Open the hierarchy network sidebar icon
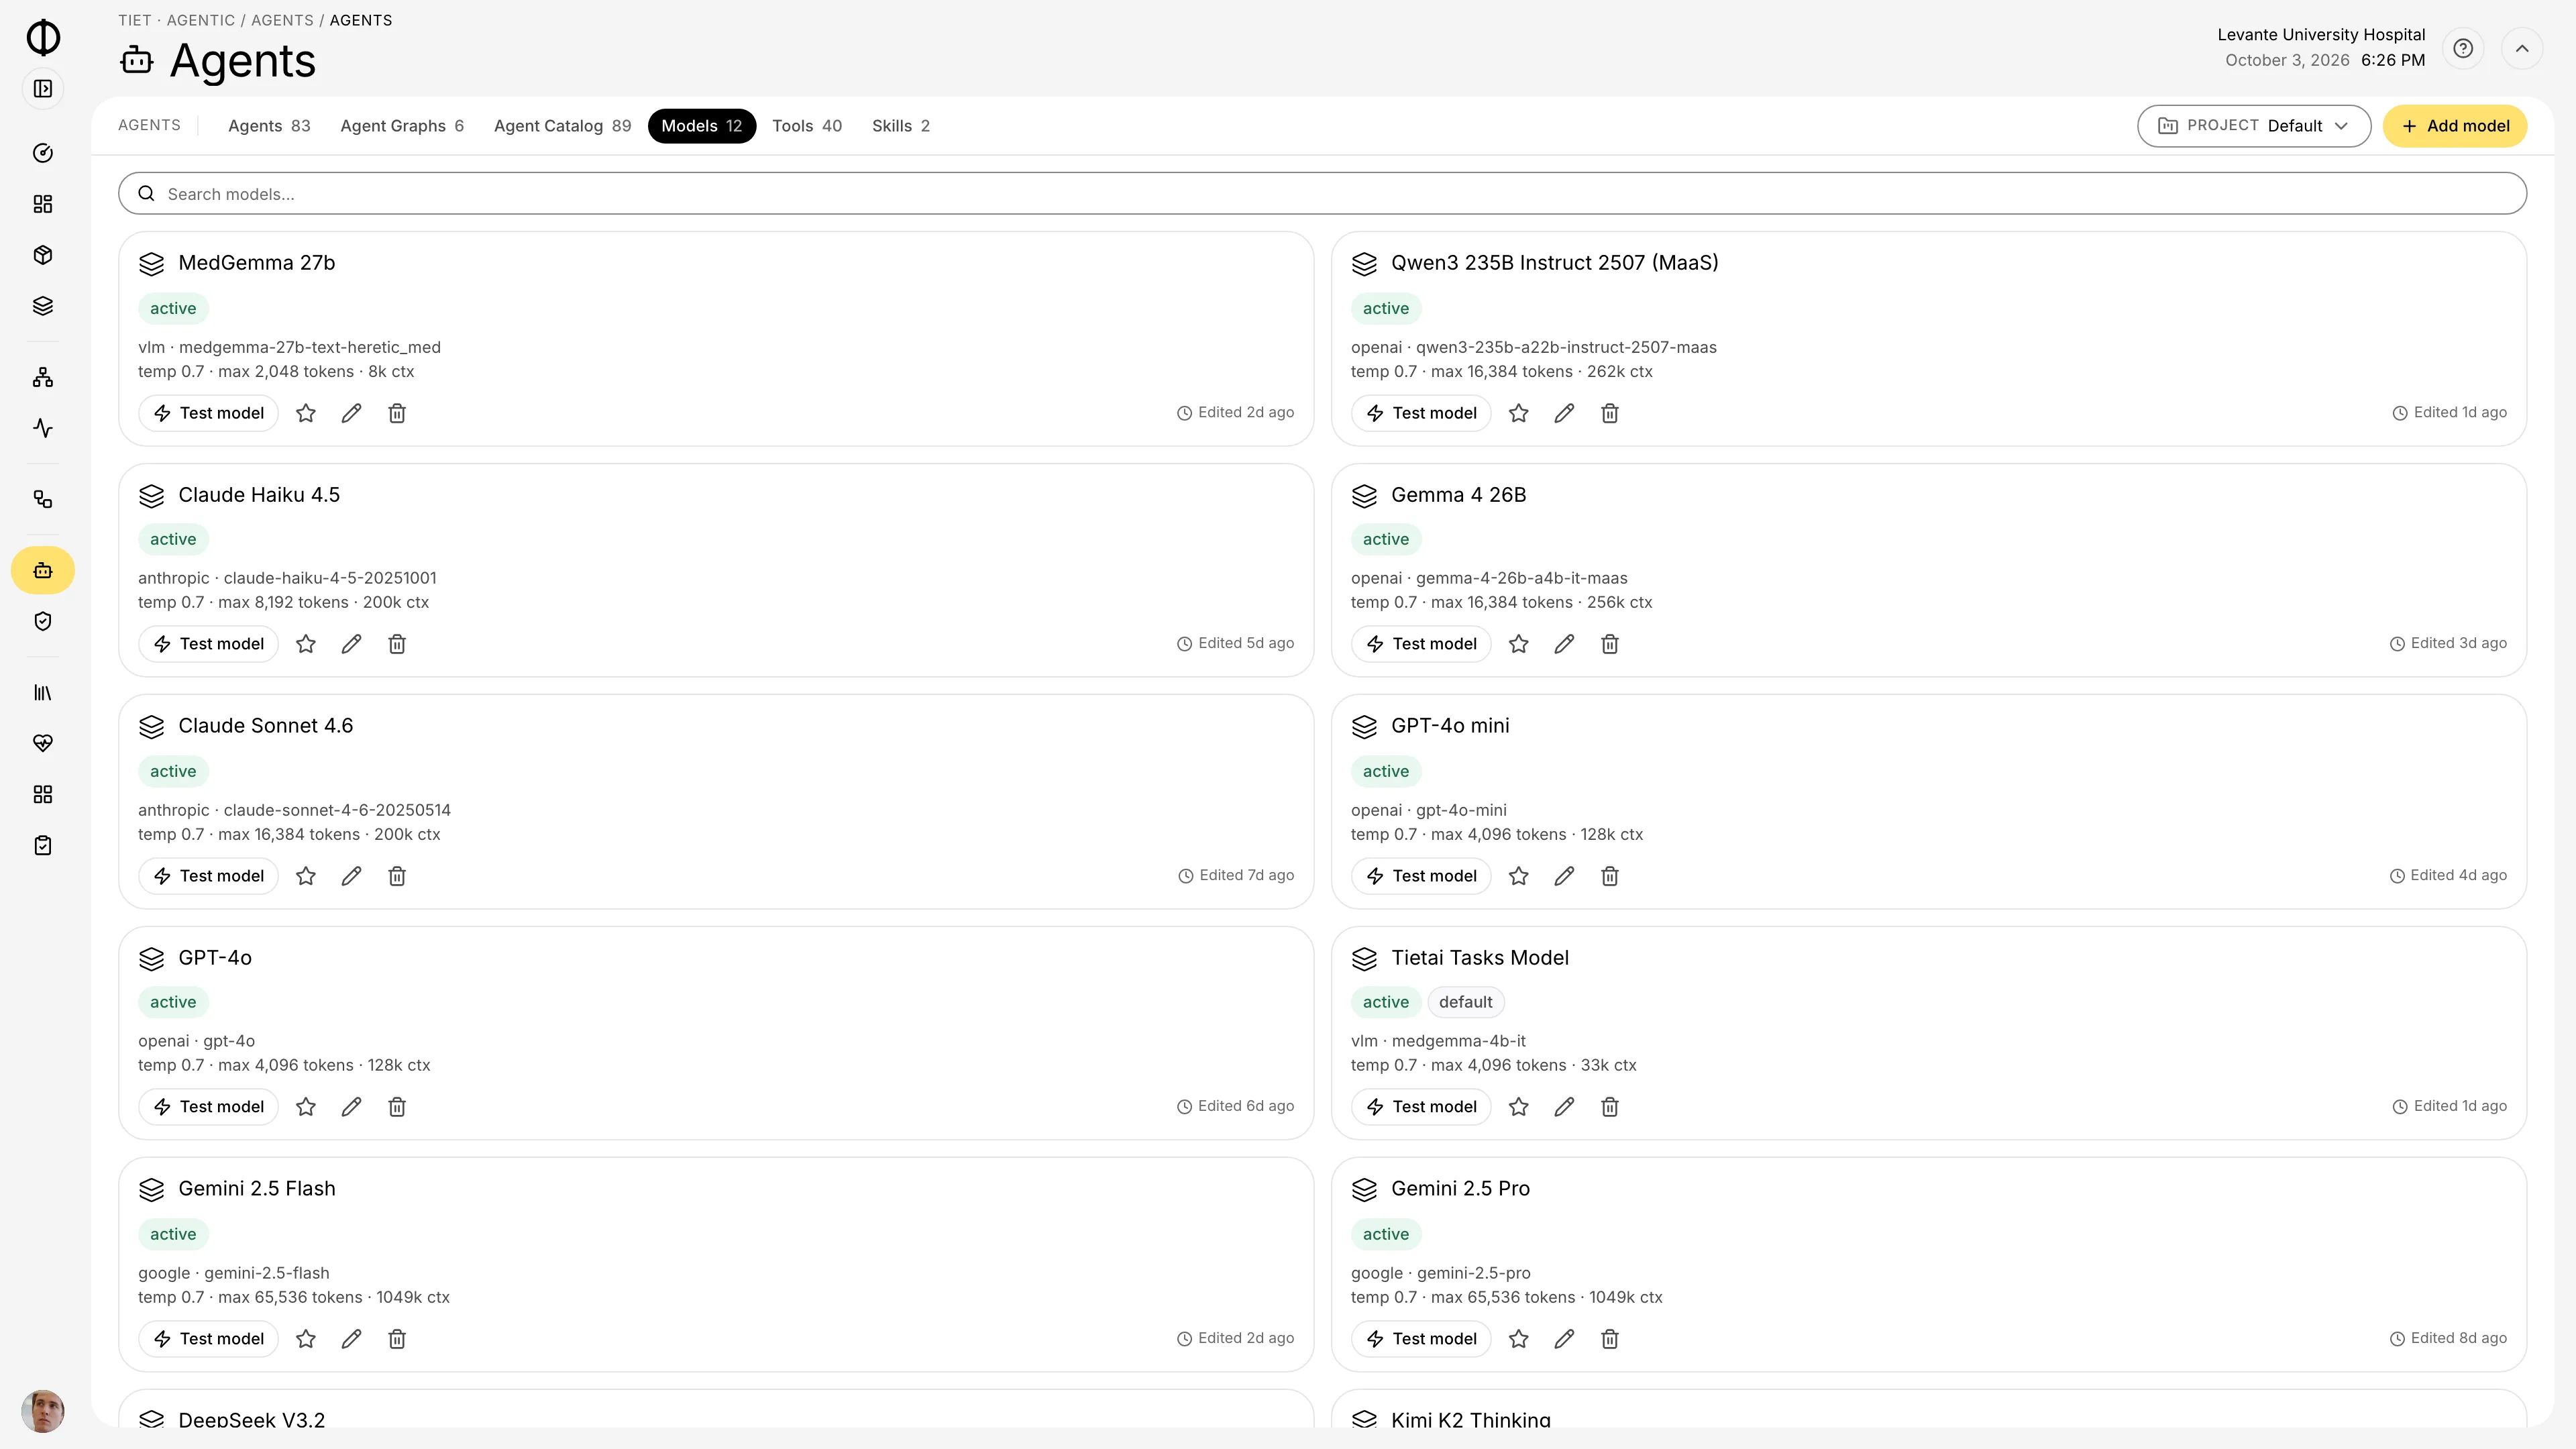The width and height of the screenshot is (2576, 1449). coord(43,377)
